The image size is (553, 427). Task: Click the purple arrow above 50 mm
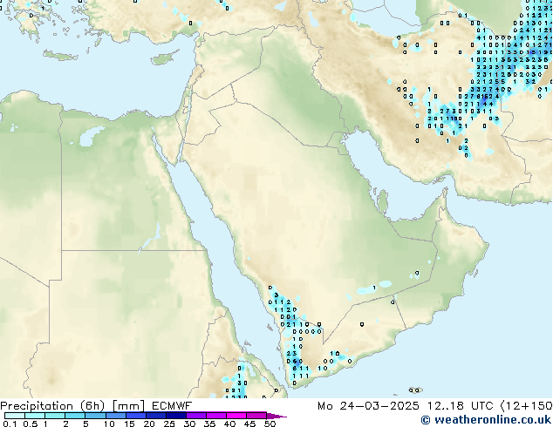click(x=276, y=416)
